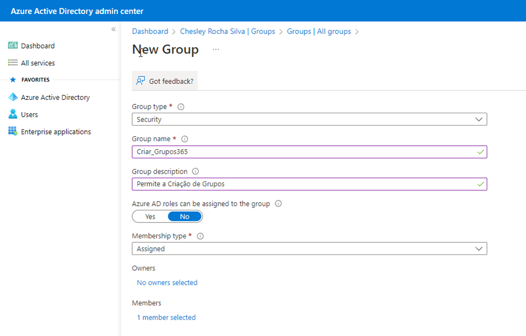Open the Membership type Assigned dropdown

pyautogui.click(x=309, y=249)
